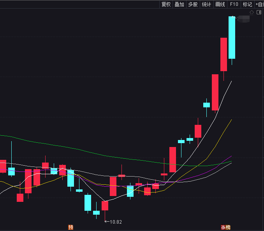Open the 叠加 overlay option
This screenshot has height=231, width=264.
180,4
